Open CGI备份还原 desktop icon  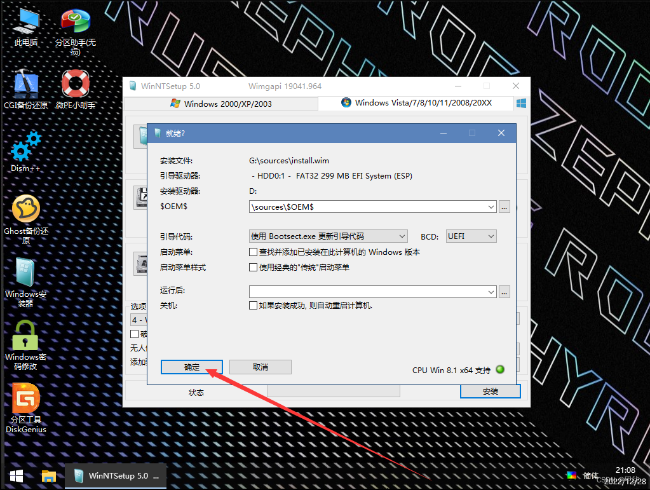click(x=25, y=89)
